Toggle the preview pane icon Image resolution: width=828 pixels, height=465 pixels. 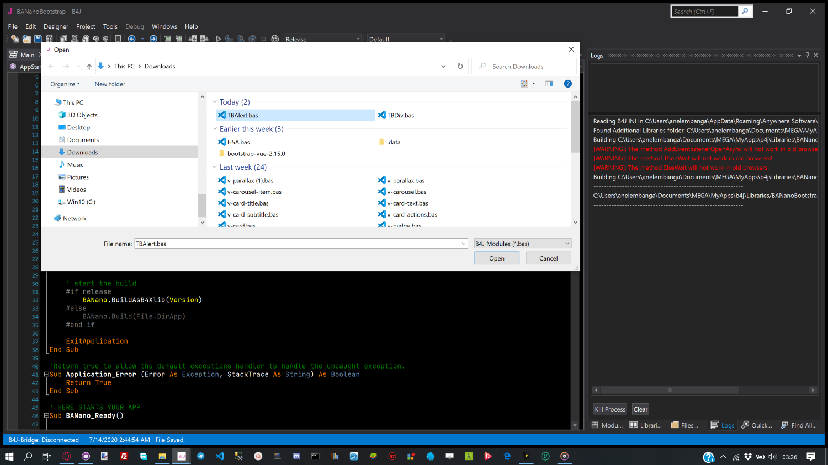point(549,84)
